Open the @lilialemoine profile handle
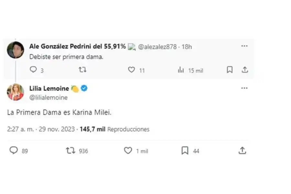 (x=49, y=96)
